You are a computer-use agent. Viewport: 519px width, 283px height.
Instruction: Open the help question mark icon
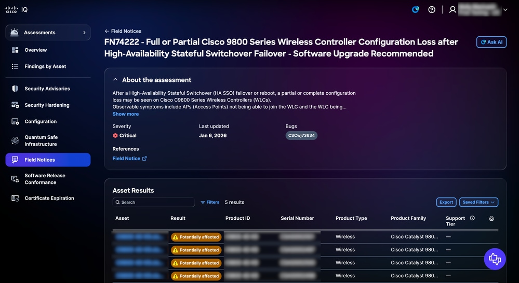pos(432,9)
